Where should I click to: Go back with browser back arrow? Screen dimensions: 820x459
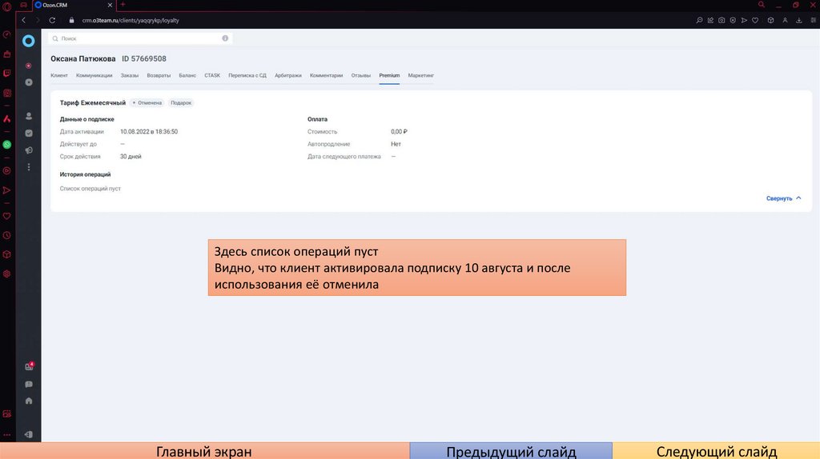23,20
